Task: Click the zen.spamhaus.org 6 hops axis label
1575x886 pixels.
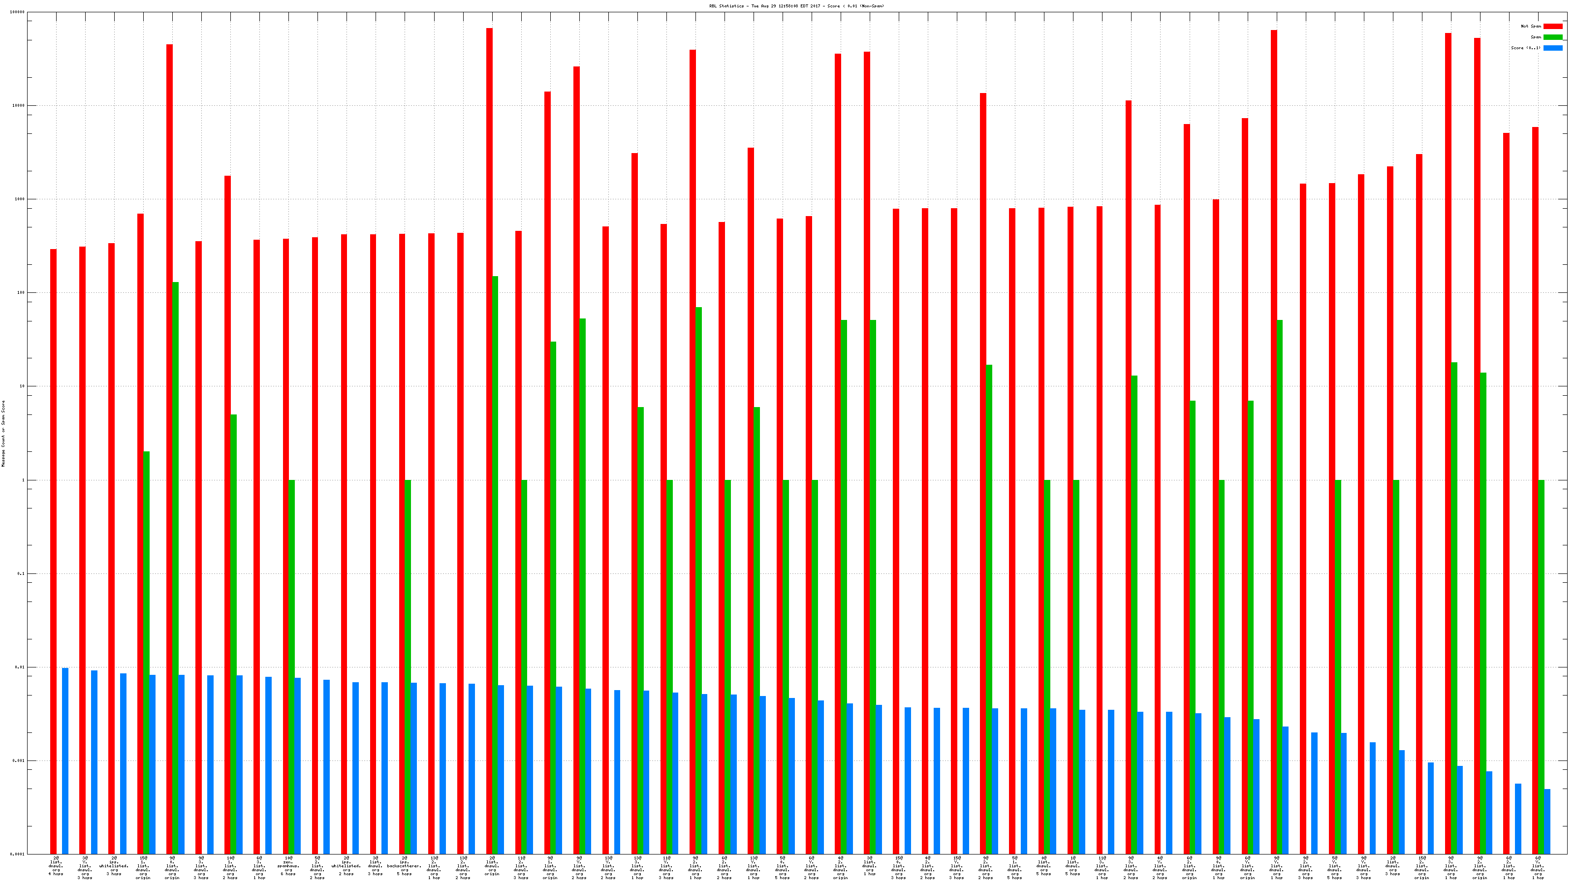Action: [288, 866]
